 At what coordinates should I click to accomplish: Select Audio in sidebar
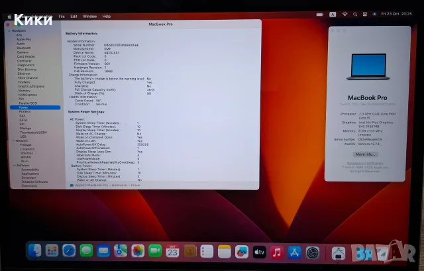(x=21, y=44)
